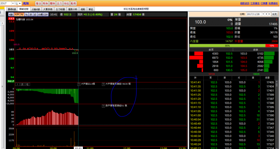The width and height of the screenshot is (280, 149).
Task: Click the next day arrow by date
Action: pos(269,14)
